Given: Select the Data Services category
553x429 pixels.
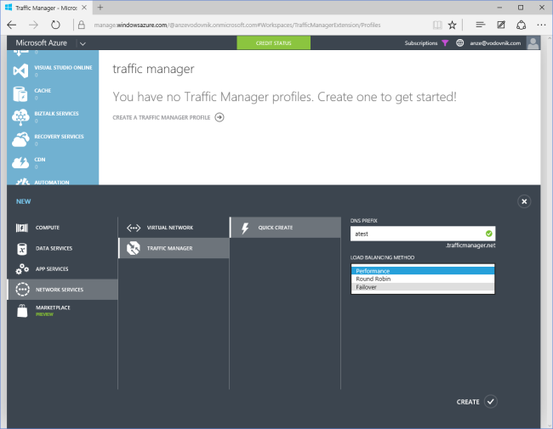Looking at the screenshot, I should [62, 248].
